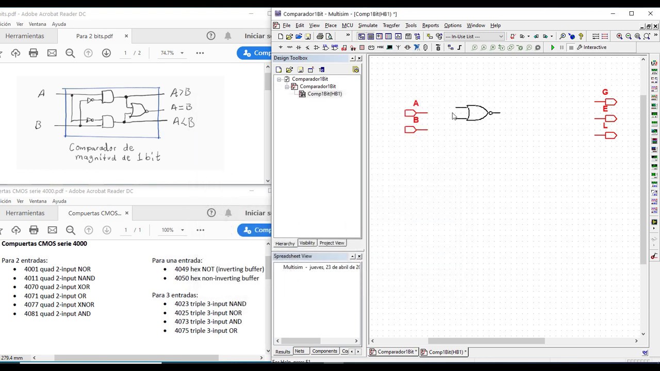Click the Print icon in Multisim toolbar
The image size is (660, 371).
pyautogui.click(x=320, y=37)
